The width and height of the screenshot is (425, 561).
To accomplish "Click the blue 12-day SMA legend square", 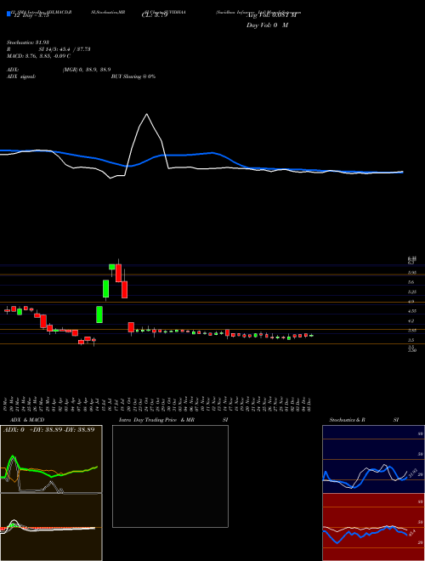I will tap(8, 14).
